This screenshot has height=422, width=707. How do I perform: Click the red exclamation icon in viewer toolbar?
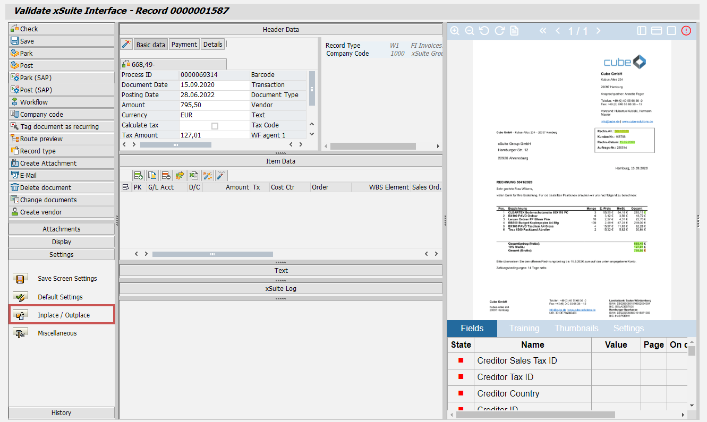(x=685, y=31)
